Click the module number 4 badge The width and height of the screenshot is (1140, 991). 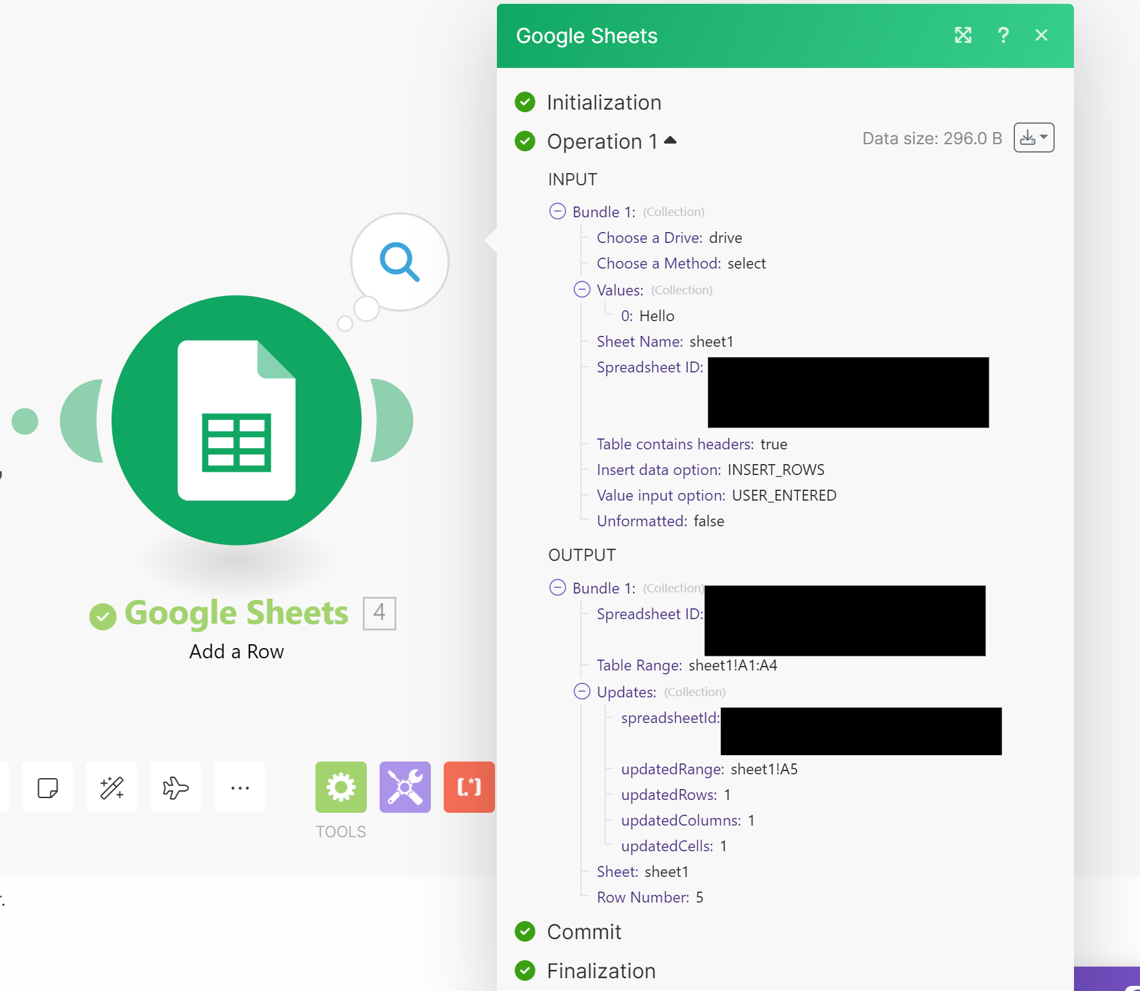pos(380,613)
